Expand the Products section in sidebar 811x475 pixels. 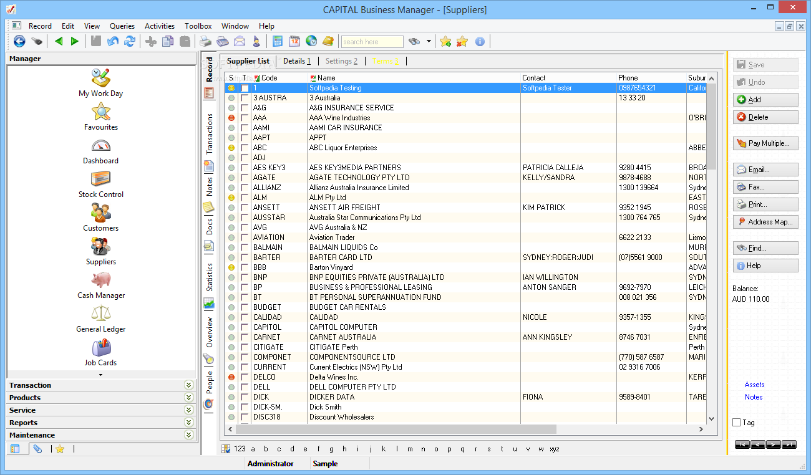188,398
